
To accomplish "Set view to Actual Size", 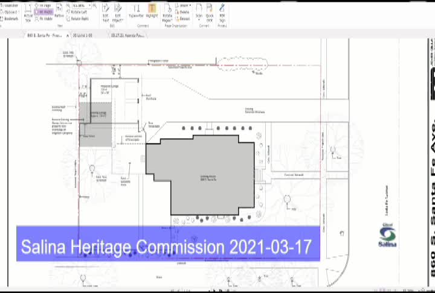I will [28, 13].
